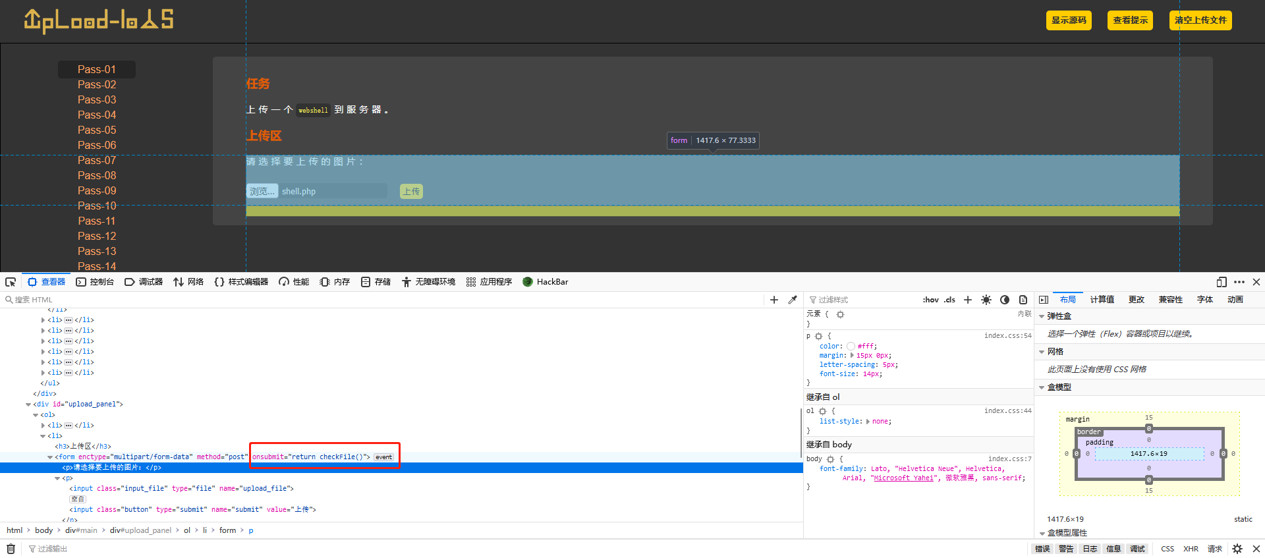
Task: Click the 显示源码 button
Action: tap(1069, 20)
